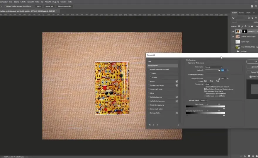Click the move effect up arrow
The image size is (258, 158).
click(x=153, y=125)
